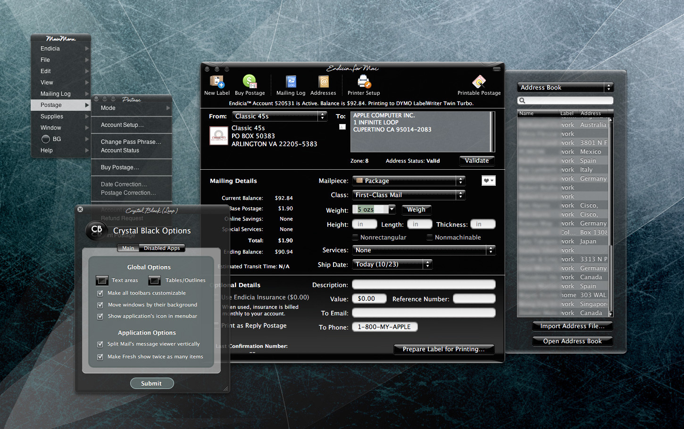Image resolution: width=684 pixels, height=429 pixels.
Task: Toggle Show application's icon in menubar
Action: tap(100, 316)
